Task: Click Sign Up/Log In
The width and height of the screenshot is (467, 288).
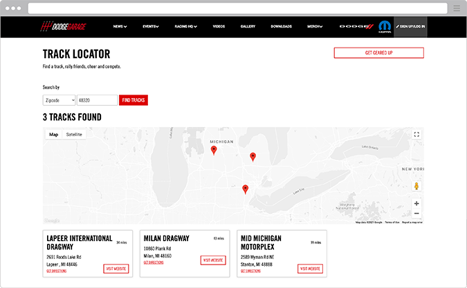Action: [x=410, y=26]
